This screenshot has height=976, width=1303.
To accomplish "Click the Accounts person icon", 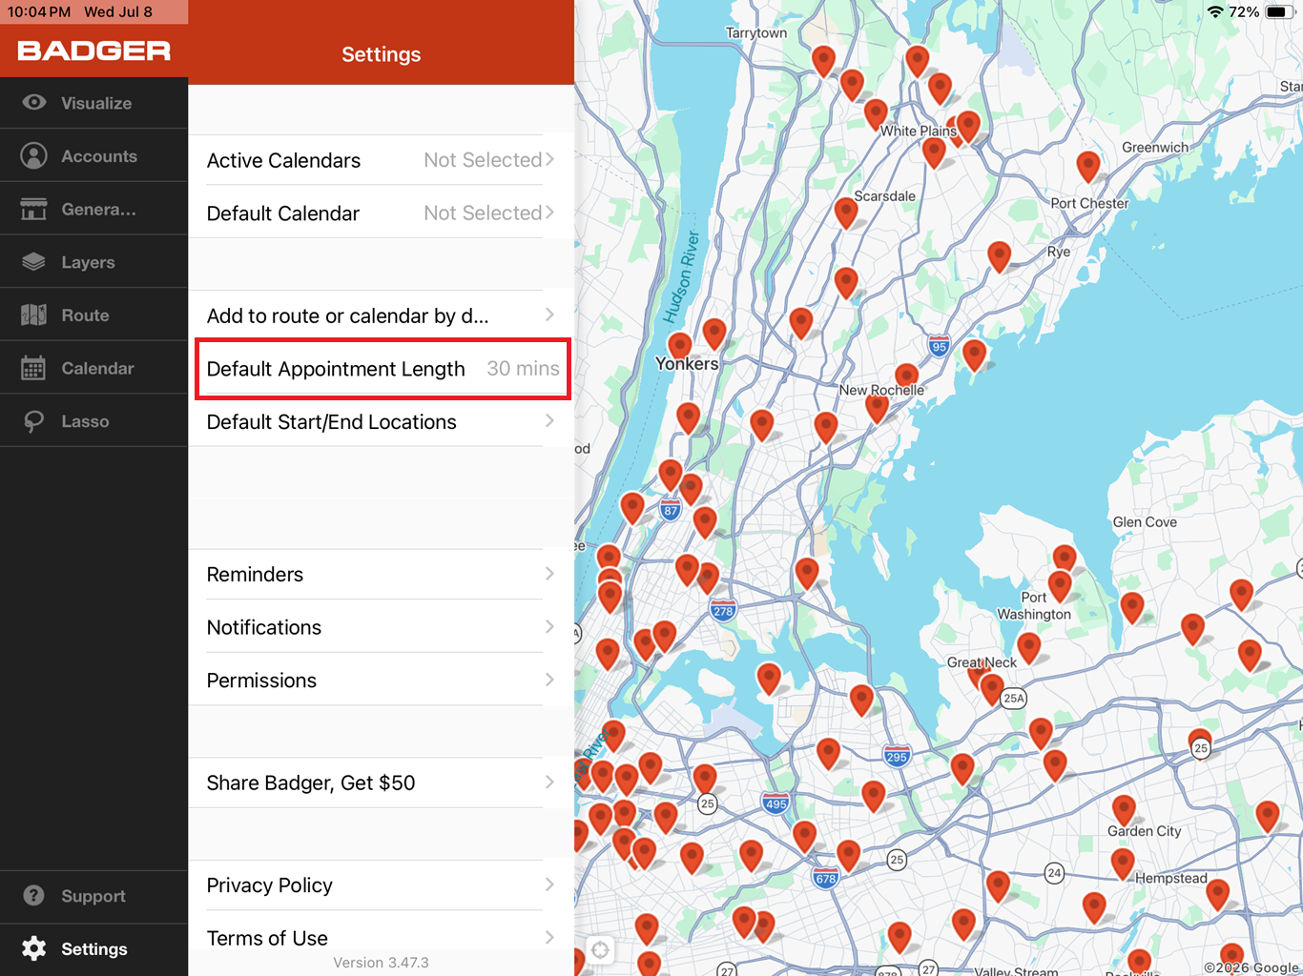I will pos(34,156).
